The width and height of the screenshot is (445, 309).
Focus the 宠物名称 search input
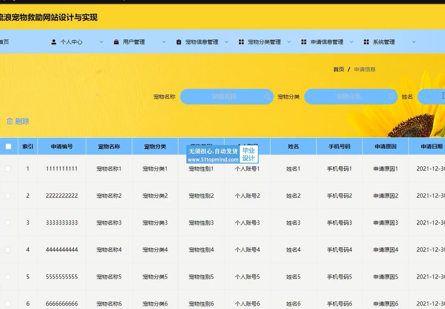pyautogui.click(x=226, y=97)
